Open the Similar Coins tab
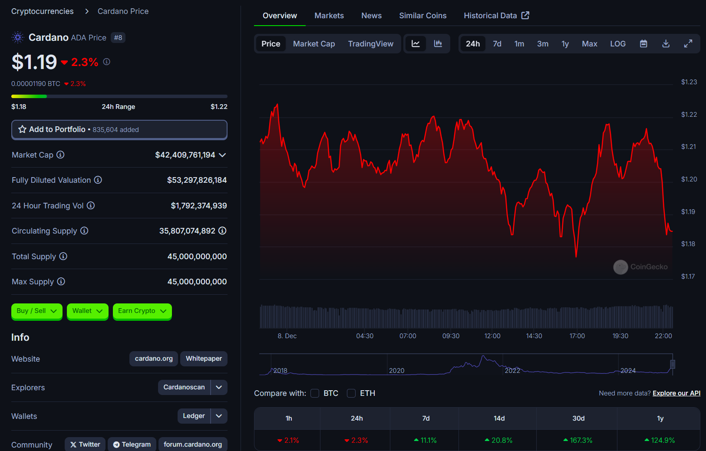The width and height of the screenshot is (706, 451). [422, 16]
